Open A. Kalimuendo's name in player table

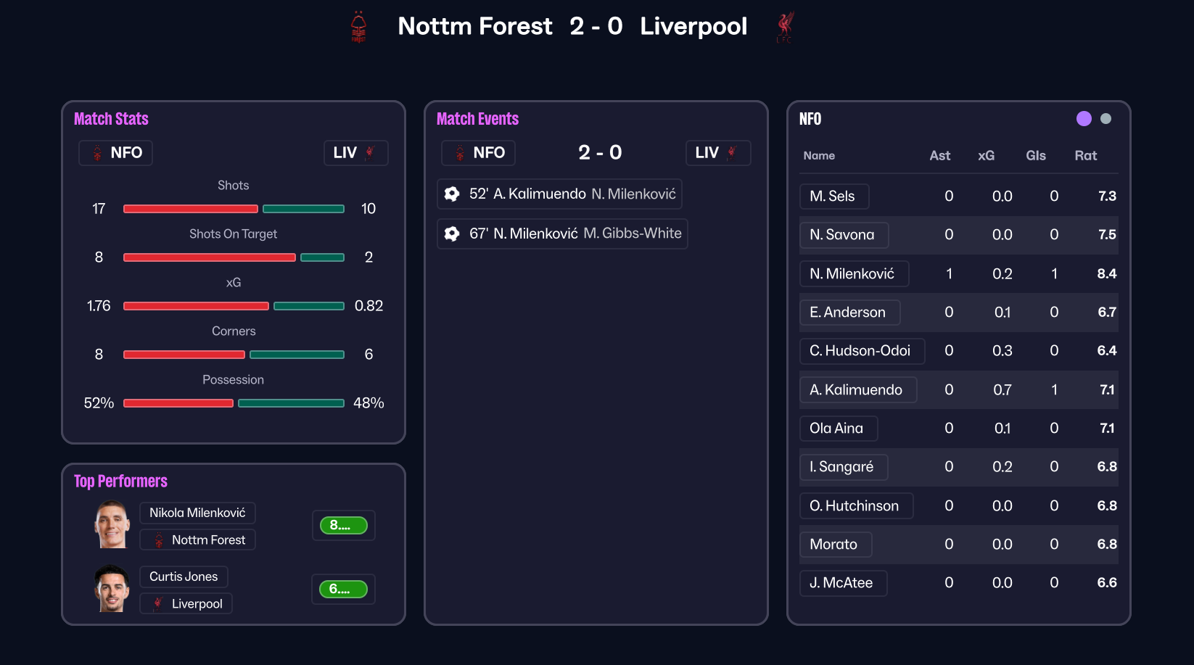pos(857,389)
